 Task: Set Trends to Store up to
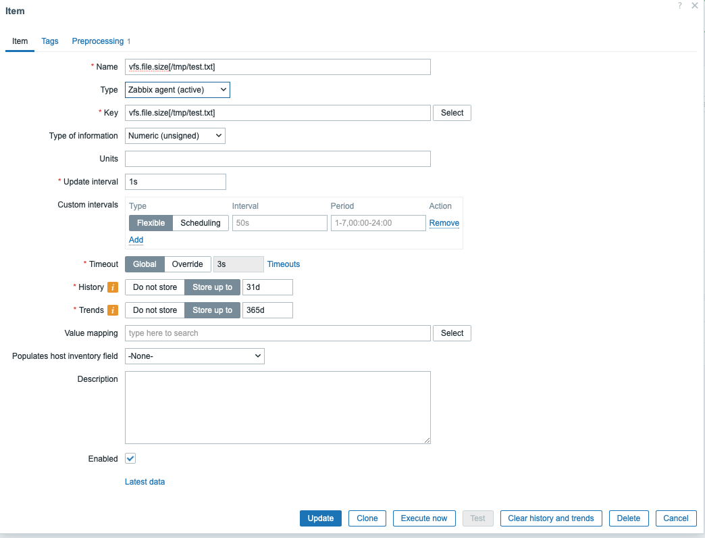[212, 310]
